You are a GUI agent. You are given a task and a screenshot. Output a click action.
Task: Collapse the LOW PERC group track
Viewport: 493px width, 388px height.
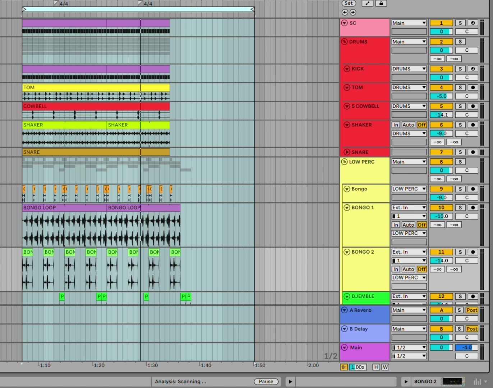pos(344,162)
